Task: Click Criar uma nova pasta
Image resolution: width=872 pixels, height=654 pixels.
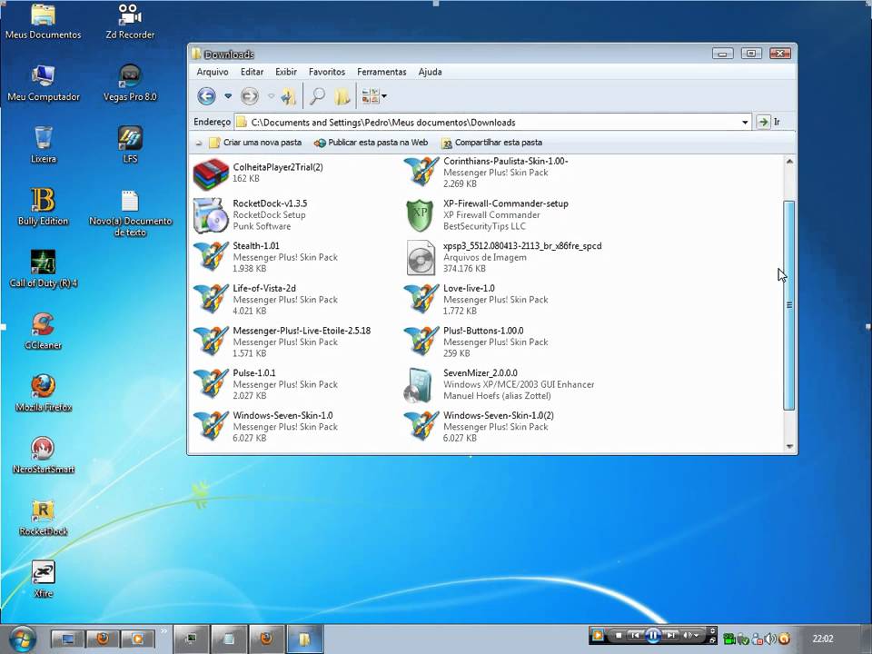Action: coord(255,143)
